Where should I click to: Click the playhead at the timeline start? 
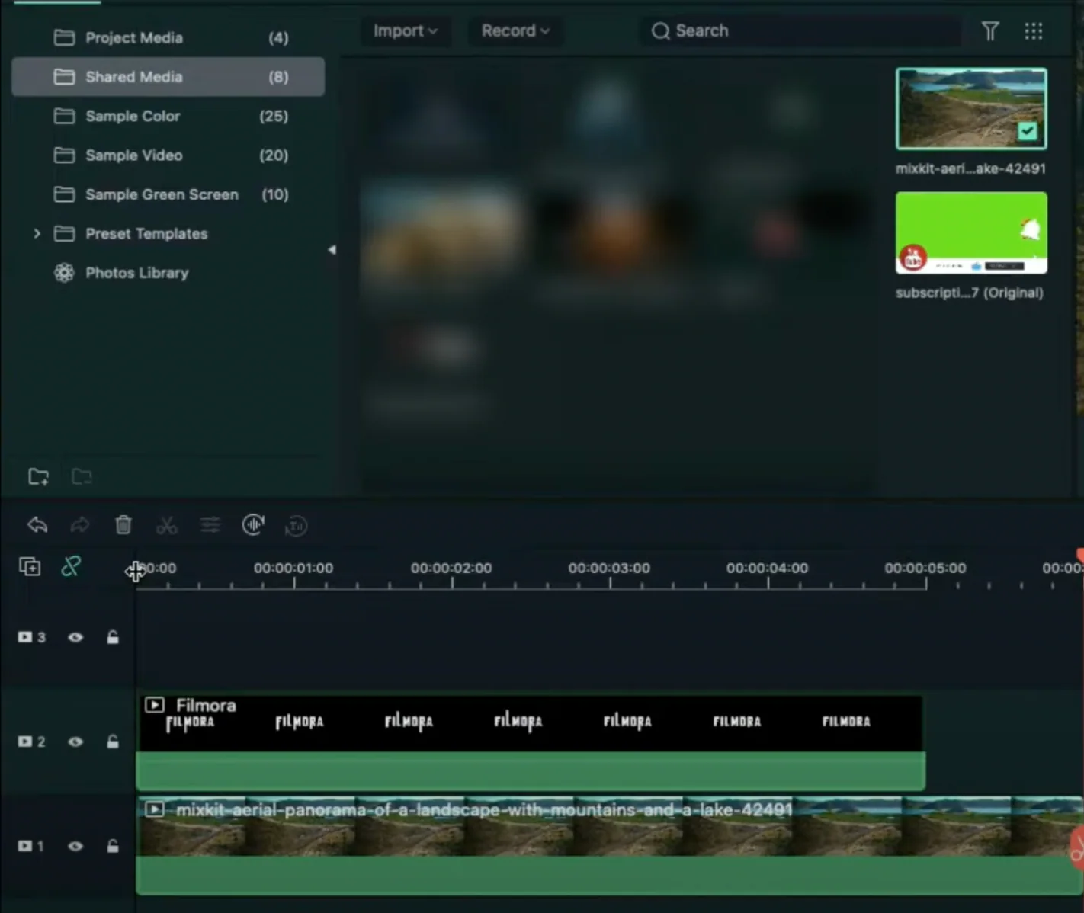pyautogui.click(x=137, y=572)
